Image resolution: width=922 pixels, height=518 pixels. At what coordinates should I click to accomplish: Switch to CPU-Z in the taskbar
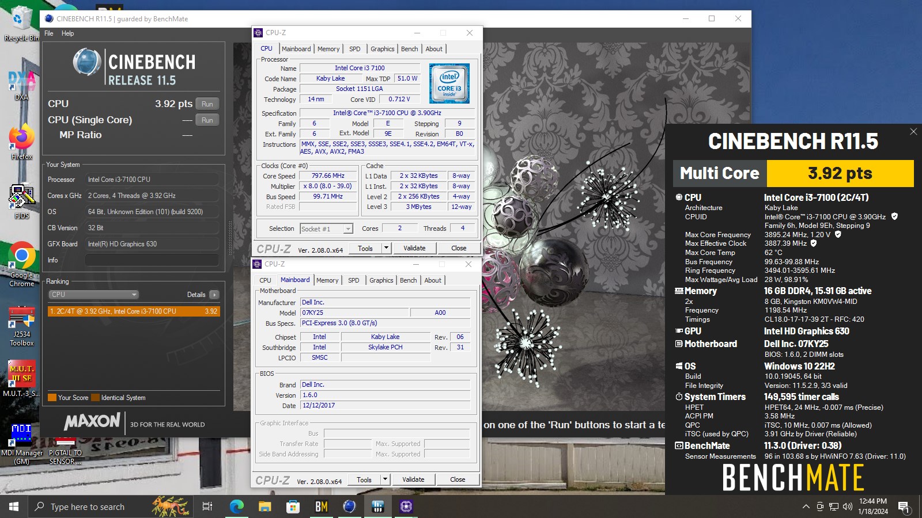point(406,506)
